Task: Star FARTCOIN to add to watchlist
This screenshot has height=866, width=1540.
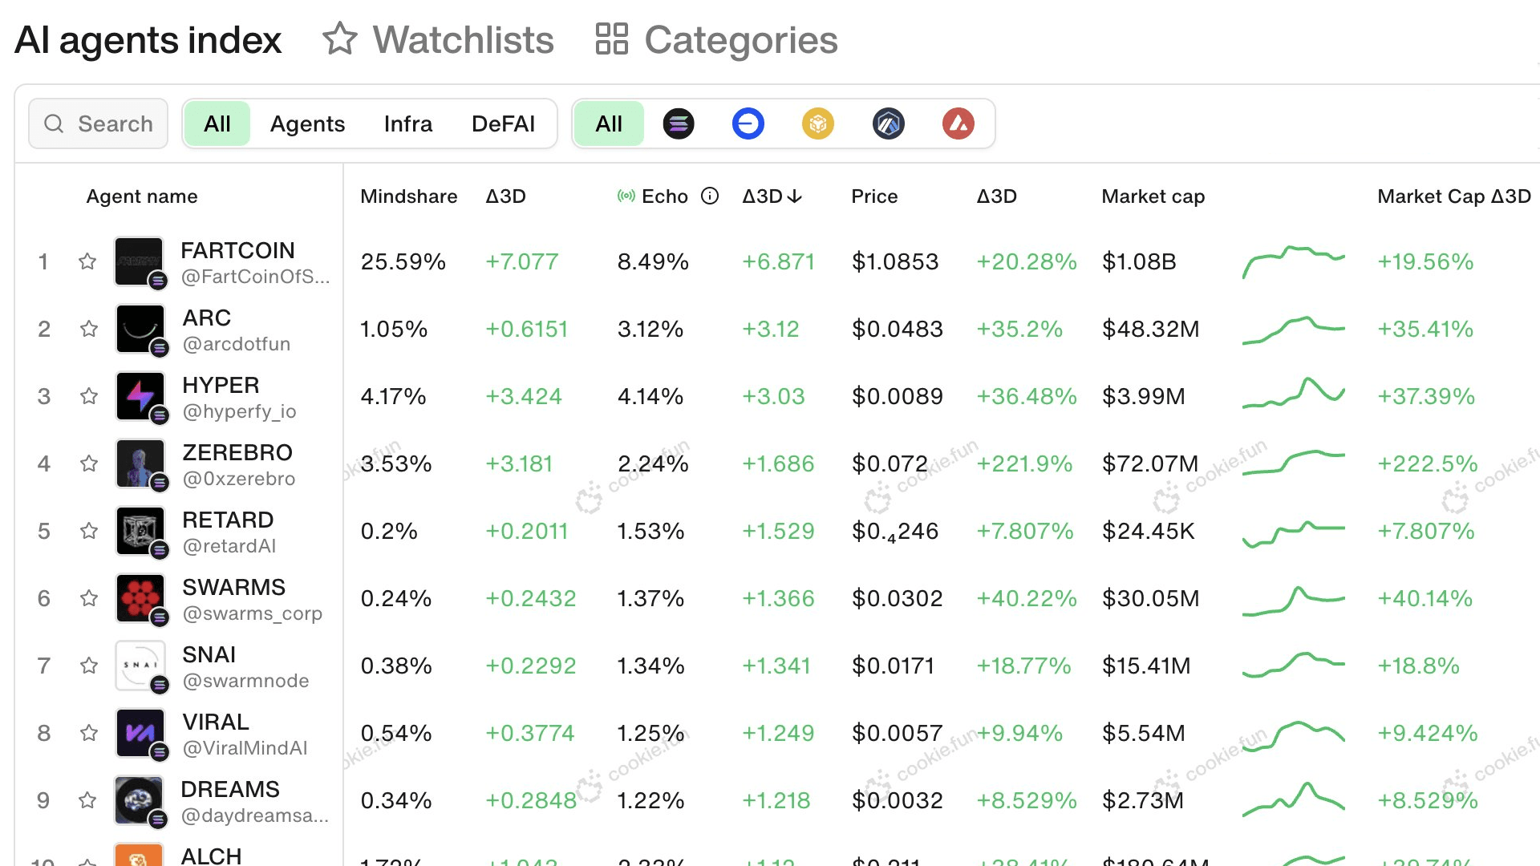Action: [x=87, y=261]
